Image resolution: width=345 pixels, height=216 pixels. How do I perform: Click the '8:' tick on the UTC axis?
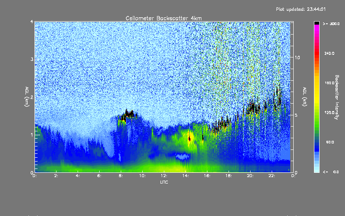tap(121, 176)
